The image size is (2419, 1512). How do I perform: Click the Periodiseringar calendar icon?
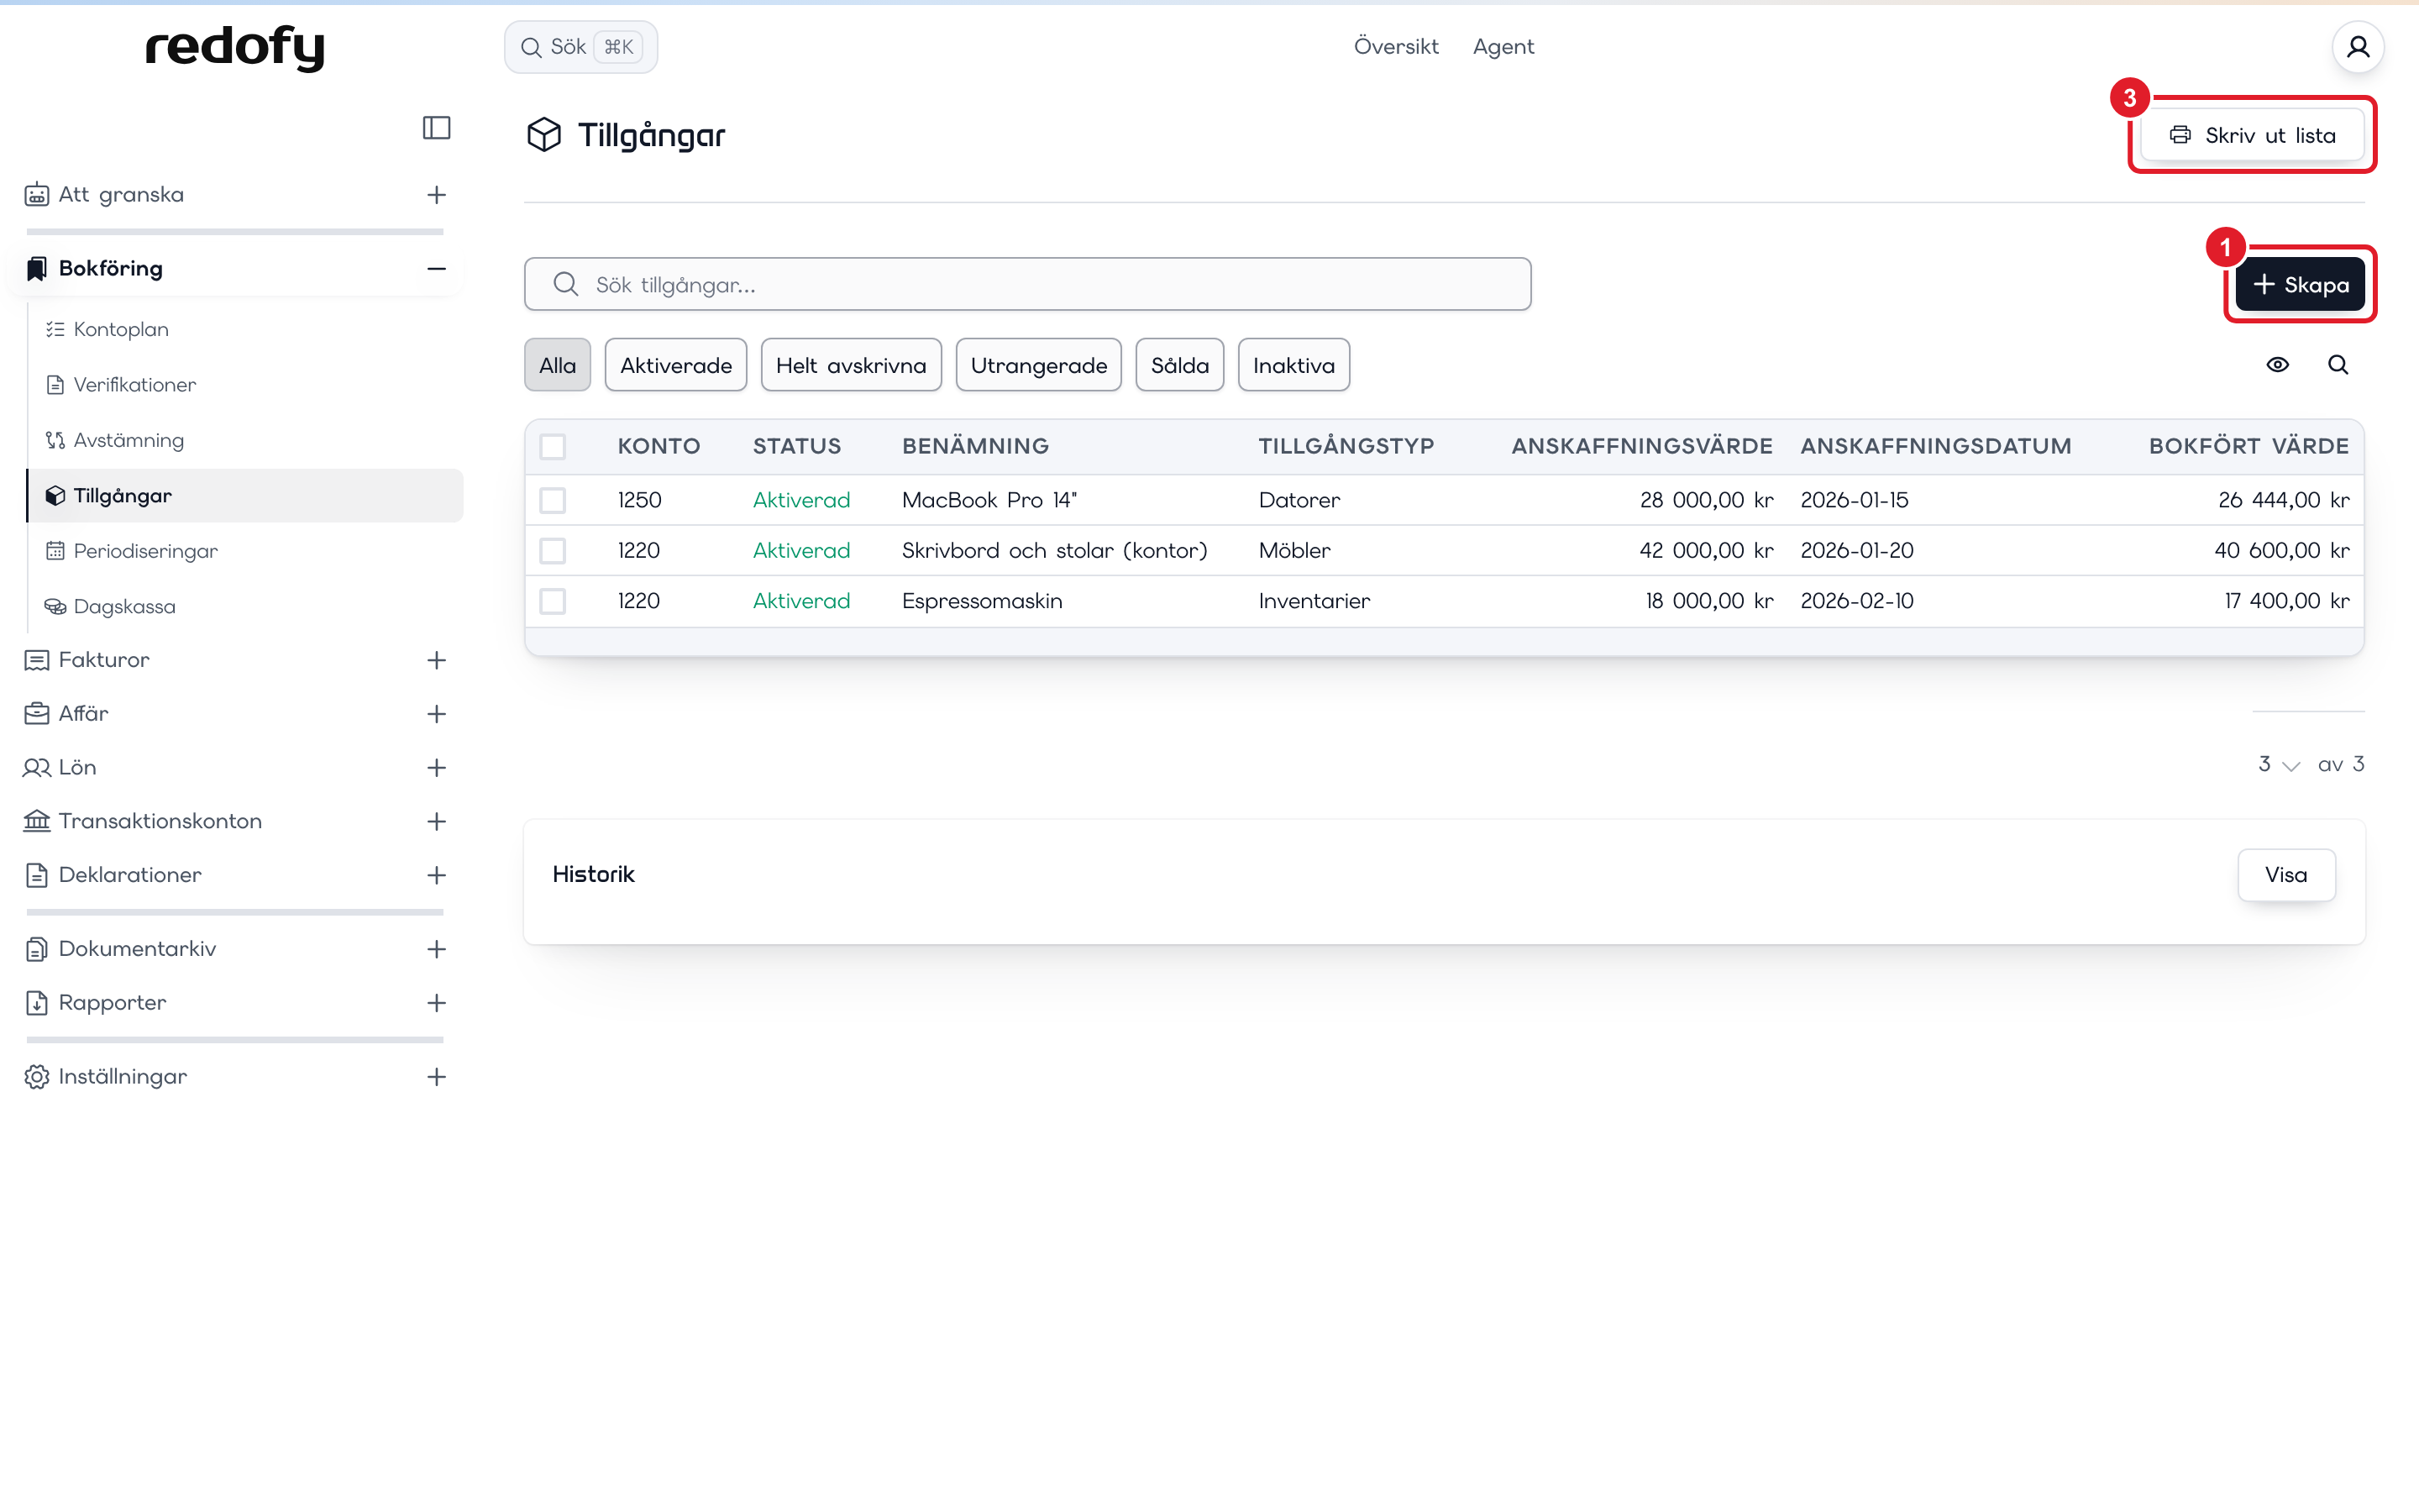click(55, 551)
